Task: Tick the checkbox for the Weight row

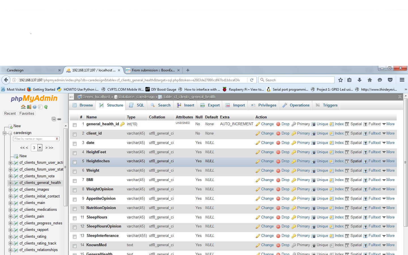Action: 75,171
